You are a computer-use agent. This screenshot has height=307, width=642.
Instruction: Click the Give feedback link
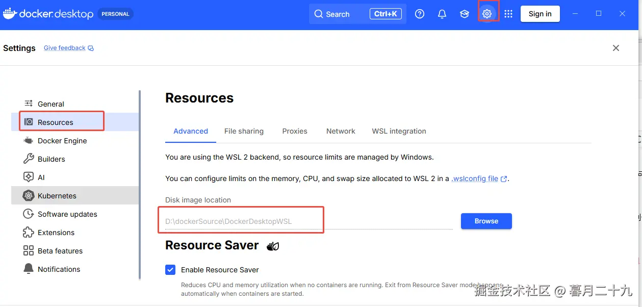point(65,48)
